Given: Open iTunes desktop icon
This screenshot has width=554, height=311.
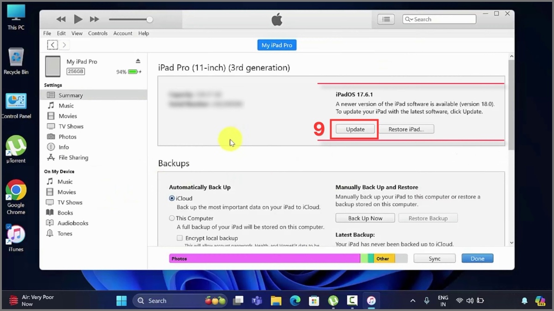Looking at the screenshot, I should tap(16, 238).
